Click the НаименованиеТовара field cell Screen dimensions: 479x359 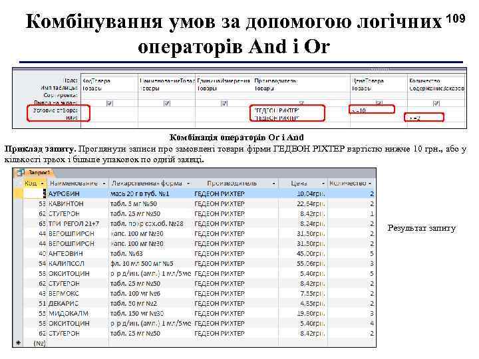[166, 81]
